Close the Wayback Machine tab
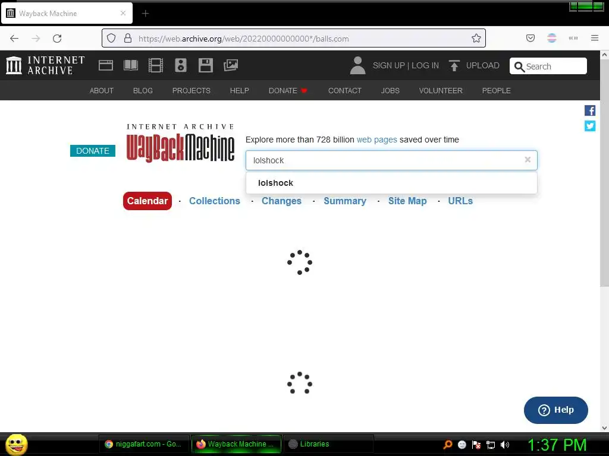The height and width of the screenshot is (456, 609). (x=123, y=13)
